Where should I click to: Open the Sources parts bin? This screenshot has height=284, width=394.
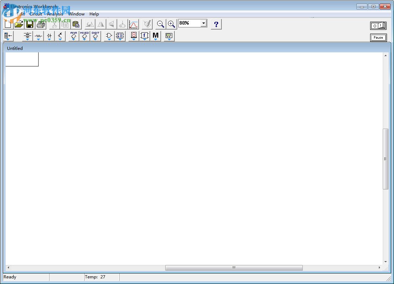[27, 36]
